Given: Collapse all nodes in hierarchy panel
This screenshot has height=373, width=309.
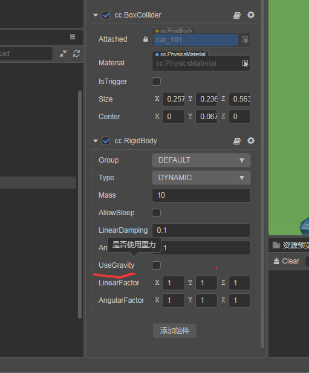Looking at the screenshot, I should [x=63, y=54].
